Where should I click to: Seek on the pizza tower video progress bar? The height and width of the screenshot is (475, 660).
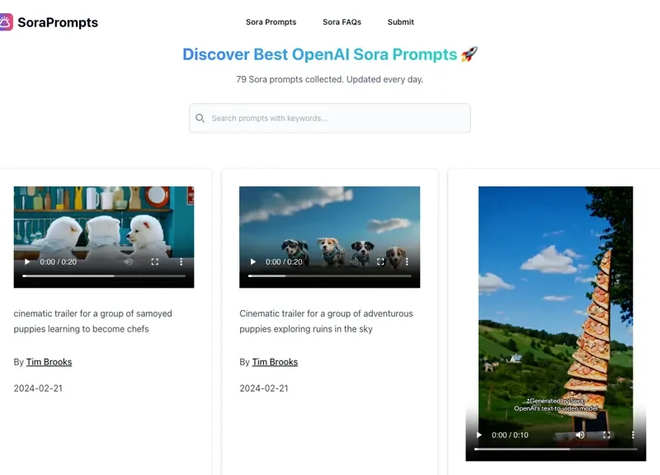pyautogui.click(x=555, y=449)
